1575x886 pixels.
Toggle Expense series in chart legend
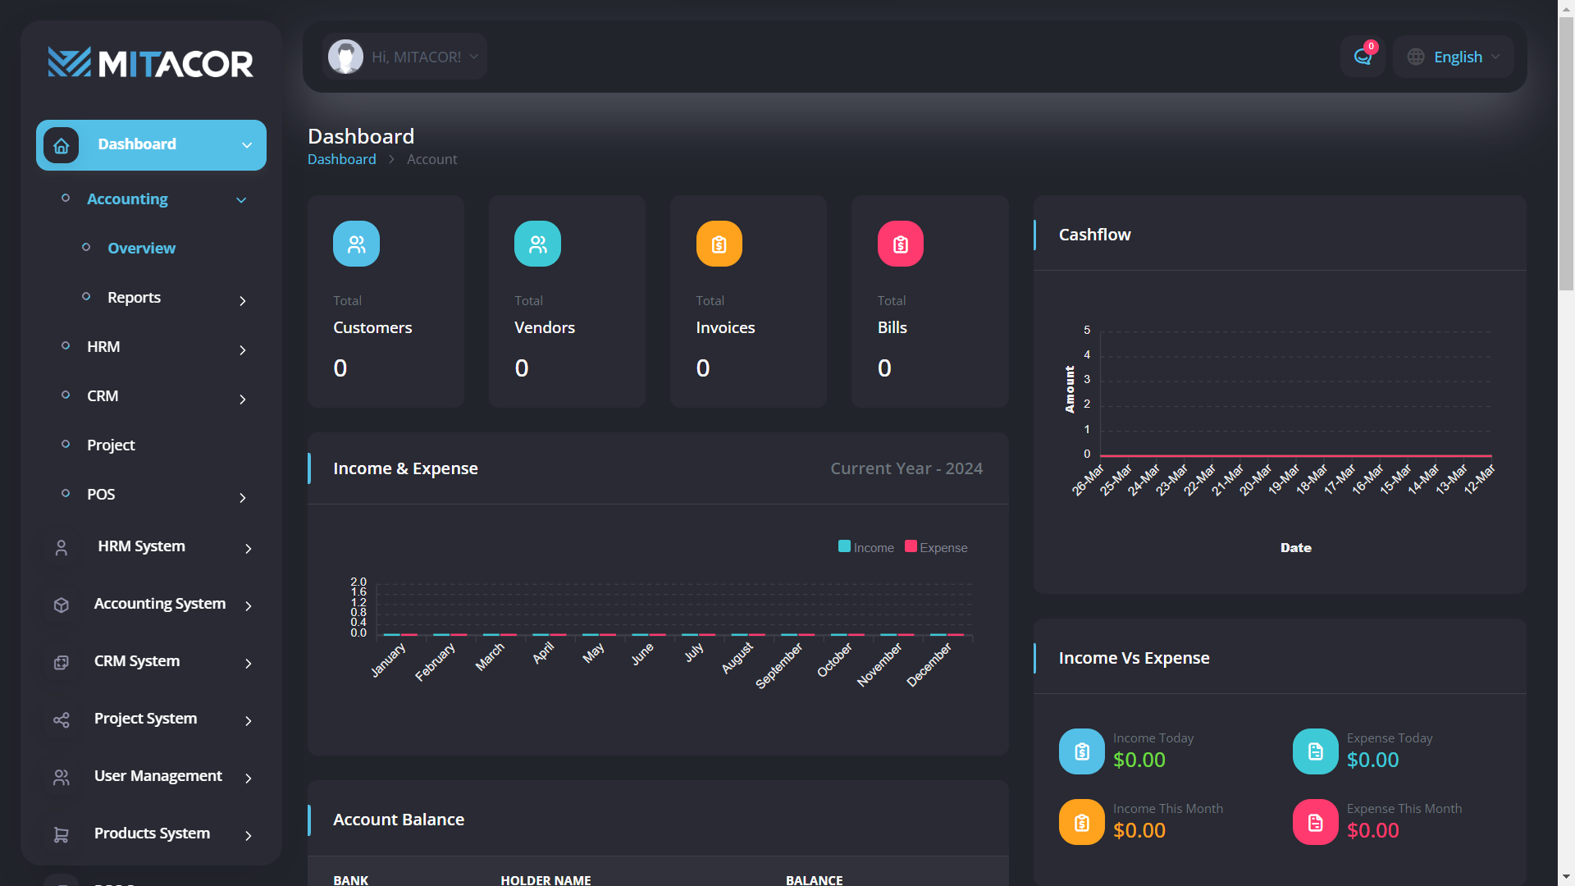click(936, 547)
